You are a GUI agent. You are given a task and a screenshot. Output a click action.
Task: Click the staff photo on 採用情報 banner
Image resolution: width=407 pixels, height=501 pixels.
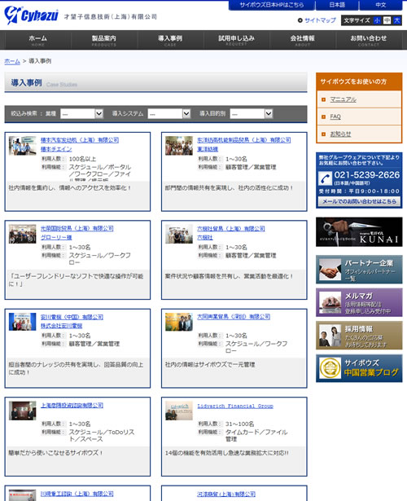330,336
